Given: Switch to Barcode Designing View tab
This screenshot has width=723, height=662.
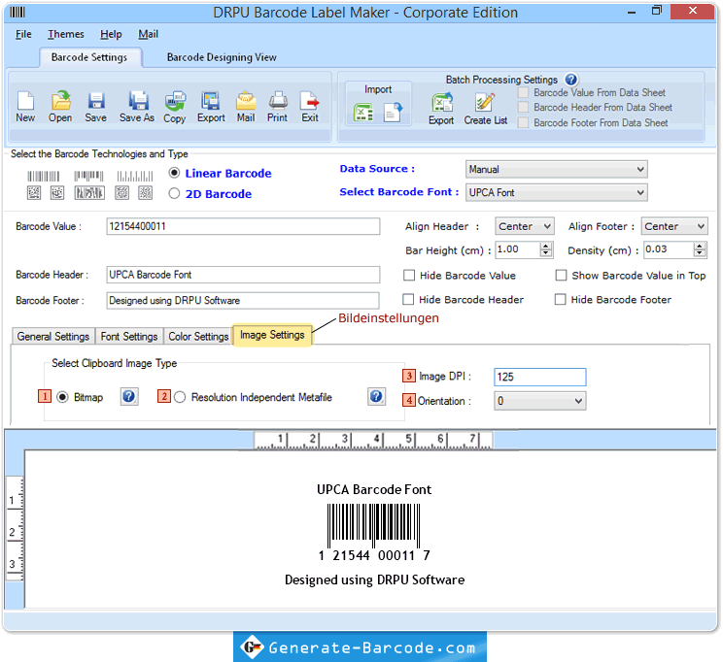Looking at the screenshot, I should coord(222,57).
